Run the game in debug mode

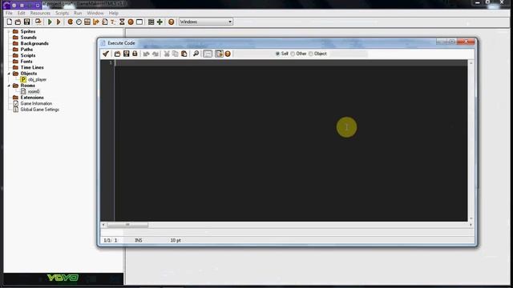[x=59, y=22]
